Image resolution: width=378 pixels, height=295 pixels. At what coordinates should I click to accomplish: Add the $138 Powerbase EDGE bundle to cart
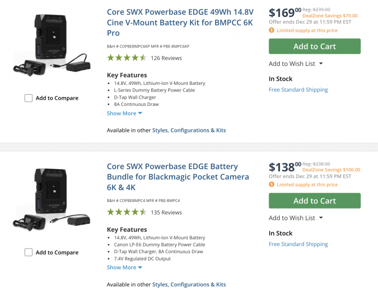coord(315,201)
